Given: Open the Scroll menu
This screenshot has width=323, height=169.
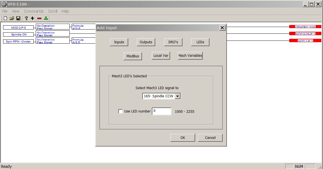Looking at the screenshot, I should pyautogui.click(x=53, y=11).
